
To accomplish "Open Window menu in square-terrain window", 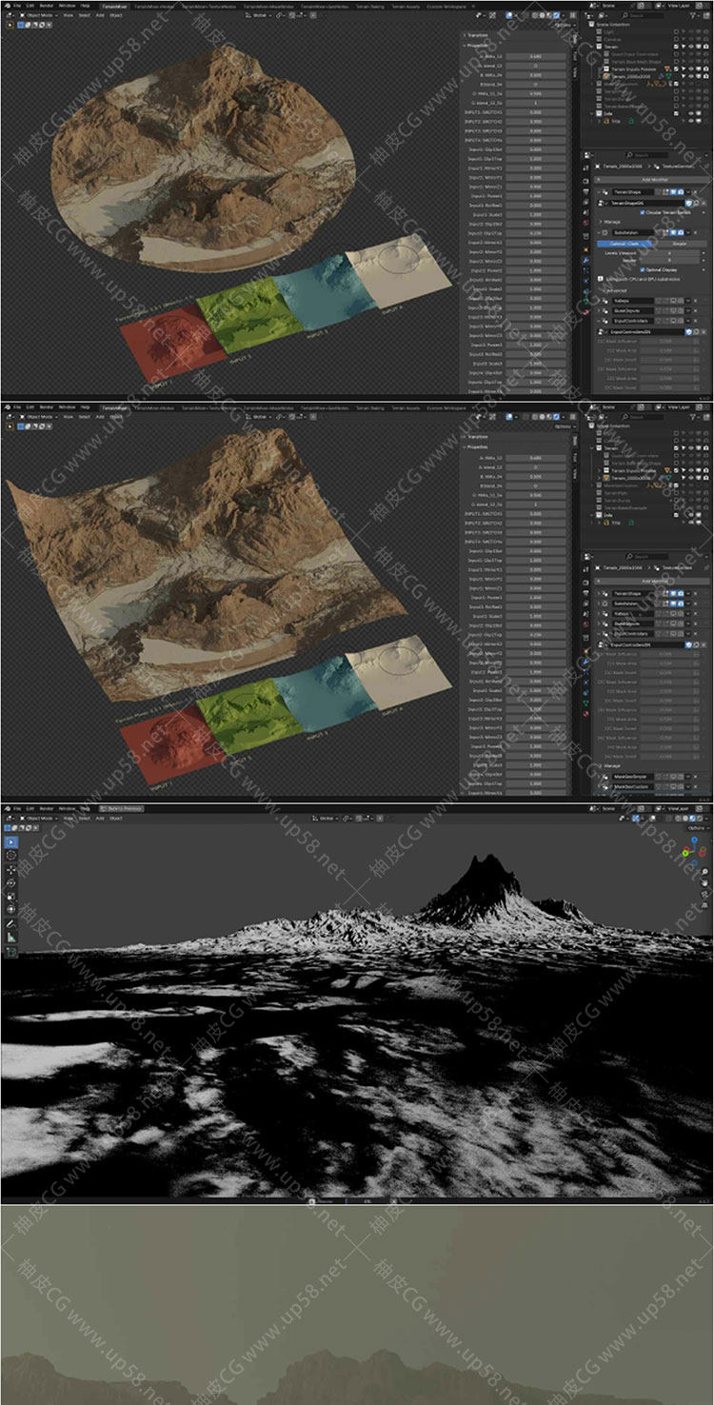I will 67,407.
